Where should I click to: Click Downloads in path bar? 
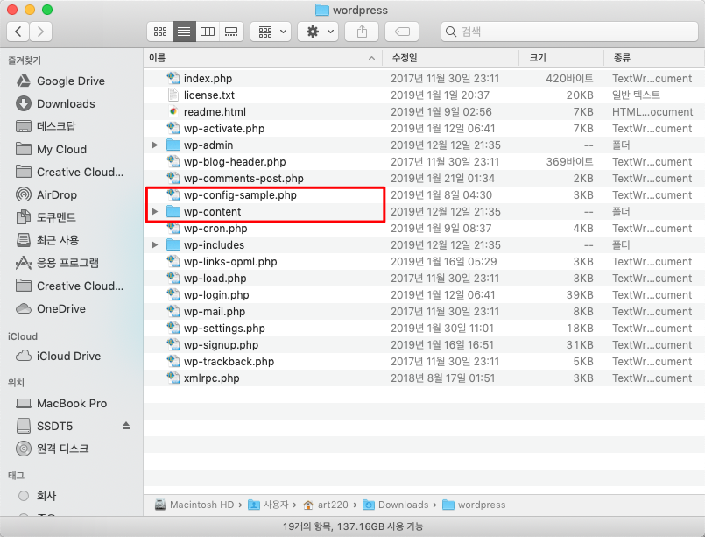pos(396,505)
